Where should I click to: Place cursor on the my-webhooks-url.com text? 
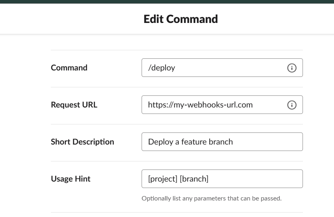[213, 105]
